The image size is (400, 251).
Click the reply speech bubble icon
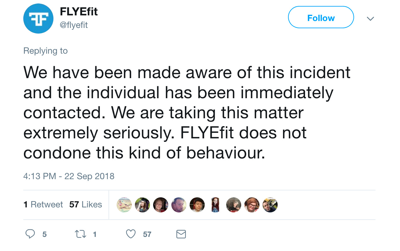point(30,234)
